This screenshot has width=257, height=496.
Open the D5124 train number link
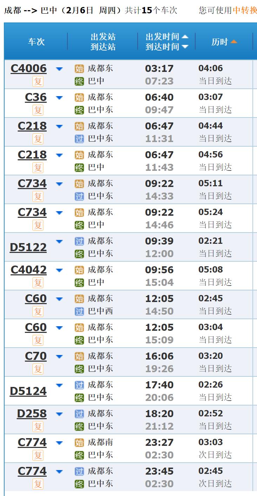pos(28,391)
